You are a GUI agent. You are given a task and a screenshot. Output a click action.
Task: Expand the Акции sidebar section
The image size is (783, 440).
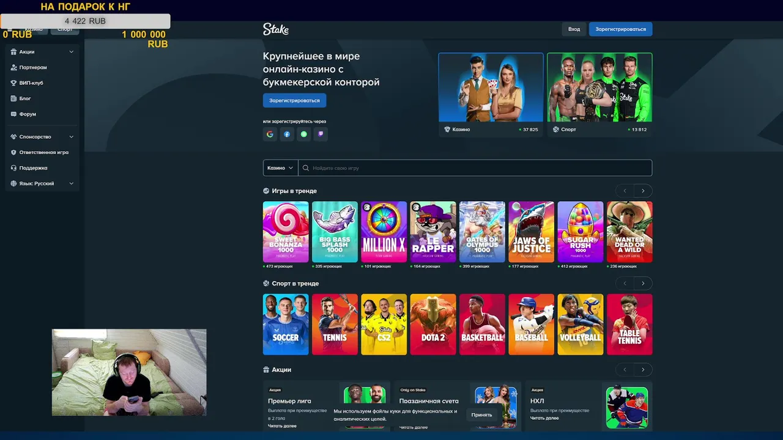[x=71, y=52]
